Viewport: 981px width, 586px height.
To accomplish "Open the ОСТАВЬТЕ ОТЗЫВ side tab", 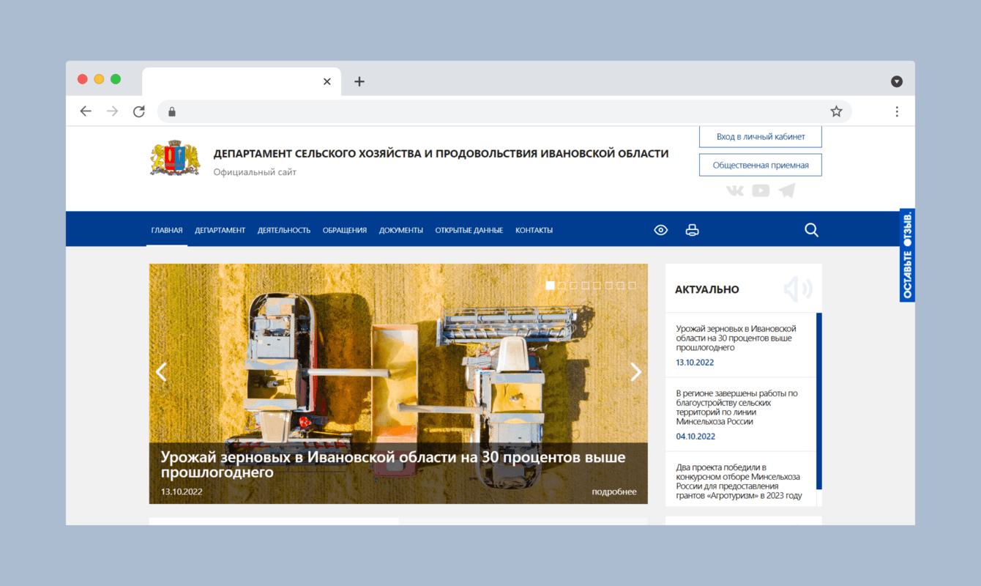I will 906,256.
